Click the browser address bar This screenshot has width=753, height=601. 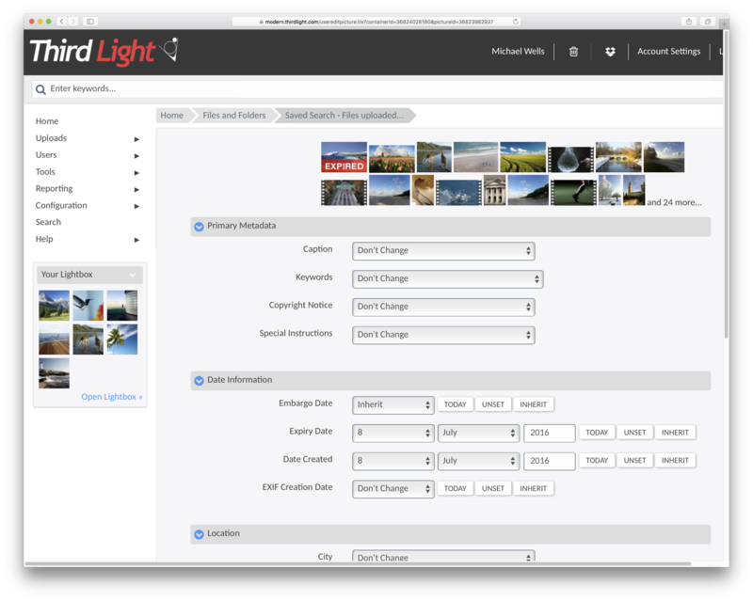point(378,22)
